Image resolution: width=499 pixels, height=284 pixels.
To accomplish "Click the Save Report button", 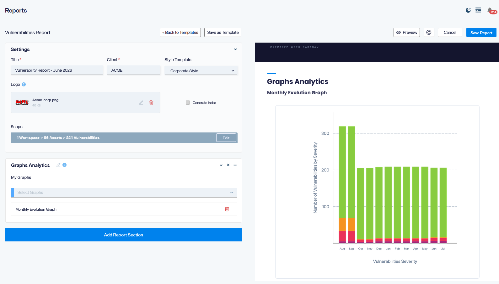I will (481, 33).
